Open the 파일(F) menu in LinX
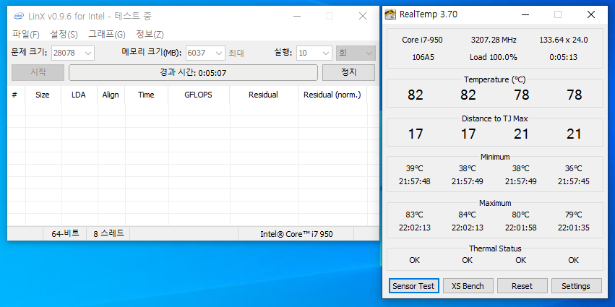This screenshot has height=307, width=615. (26, 35)
